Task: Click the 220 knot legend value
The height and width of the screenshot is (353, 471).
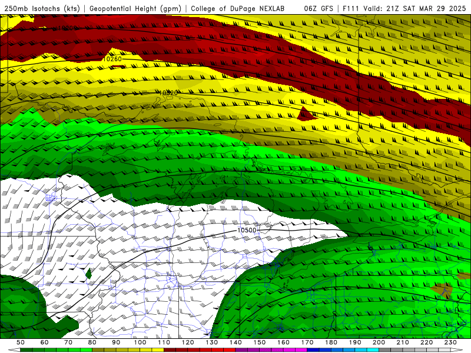Action: [426, 342]
